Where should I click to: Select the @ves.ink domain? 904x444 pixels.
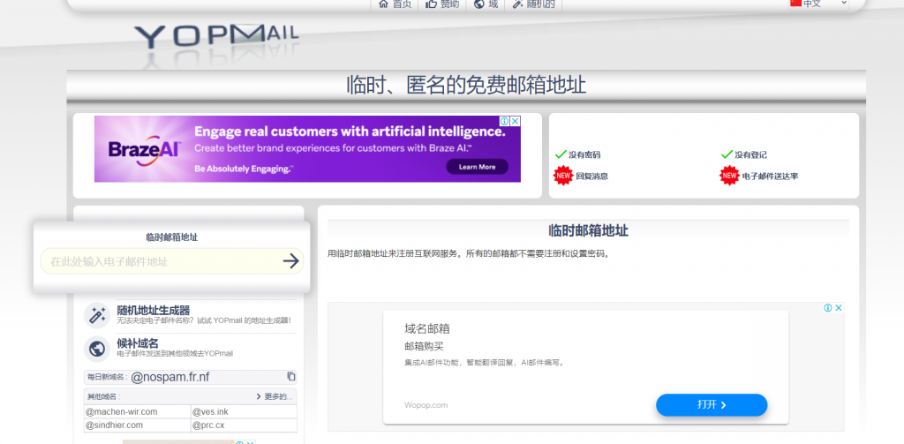(x=210, y=411)
